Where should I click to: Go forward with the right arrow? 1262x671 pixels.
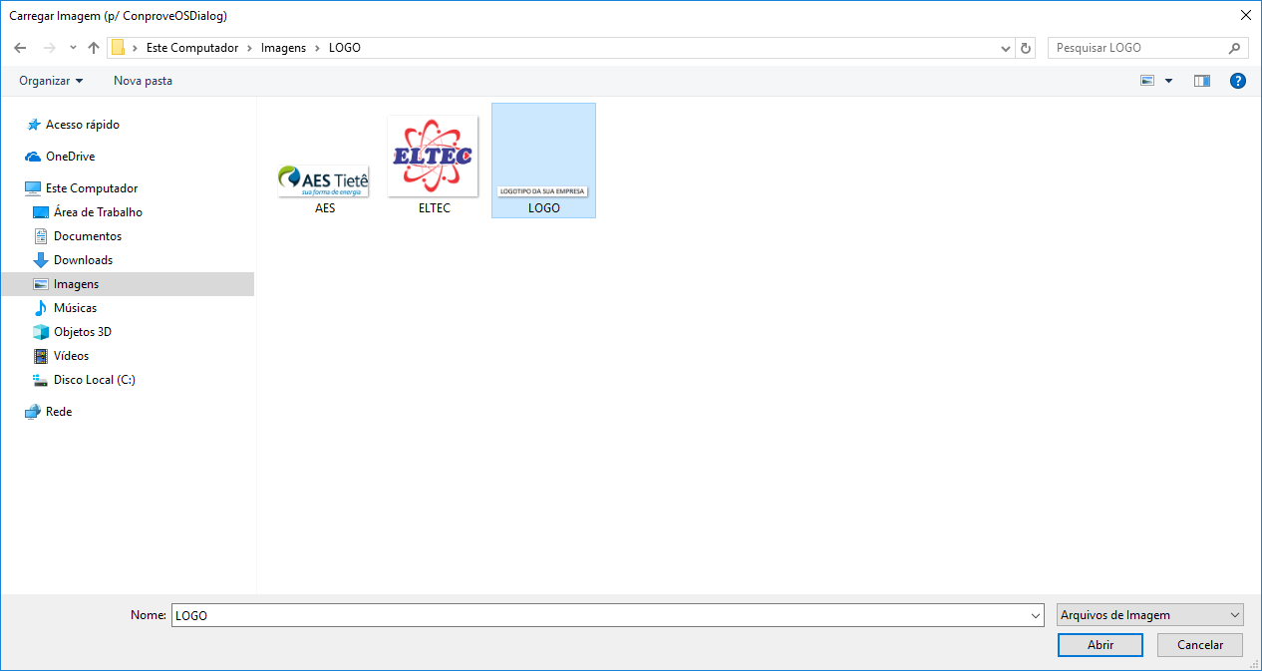pos(49,48)
